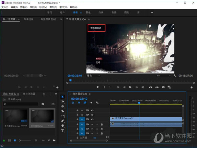Mute track A1

pos(92,124)
